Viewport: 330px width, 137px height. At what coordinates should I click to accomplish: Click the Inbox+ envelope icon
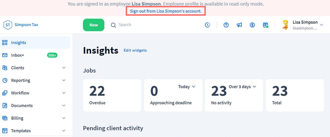pos(5,55)
